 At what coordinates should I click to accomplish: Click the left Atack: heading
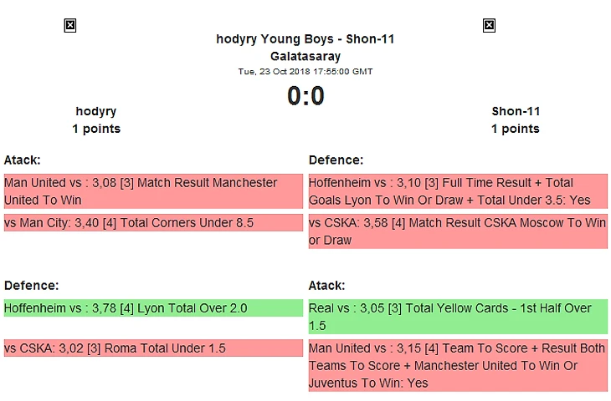pyautogui.click(x=23, y=160)
